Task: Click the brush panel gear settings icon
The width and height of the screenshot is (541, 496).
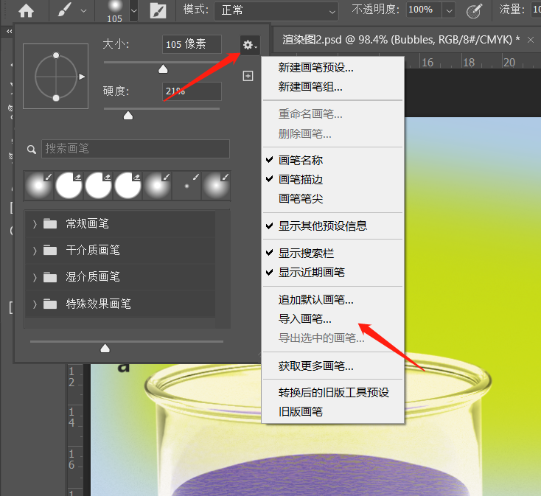Action: pyautogui.click(x=249, y=45)
